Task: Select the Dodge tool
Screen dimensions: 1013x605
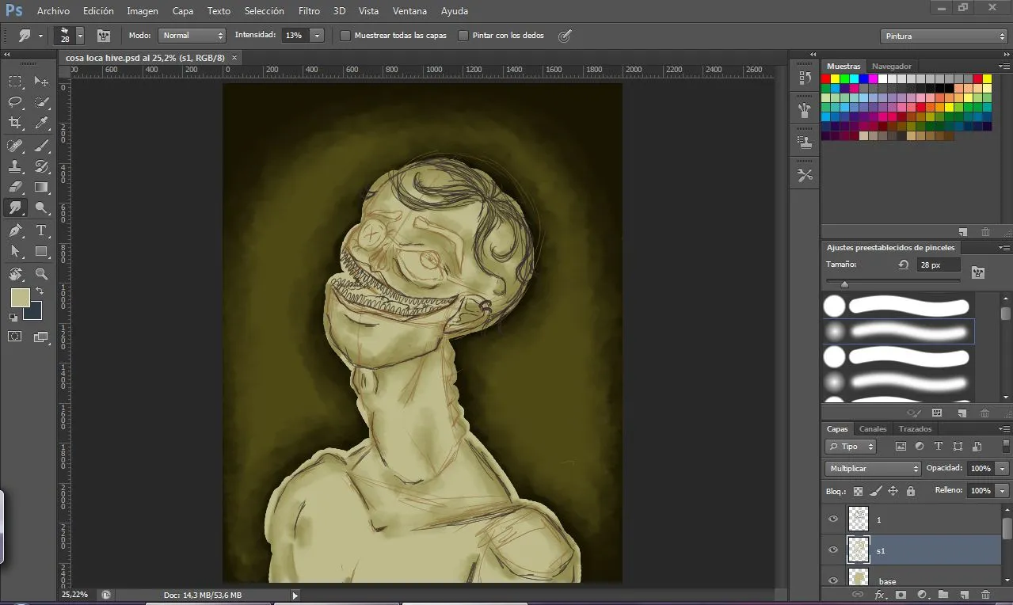Action: click(41, 208)
